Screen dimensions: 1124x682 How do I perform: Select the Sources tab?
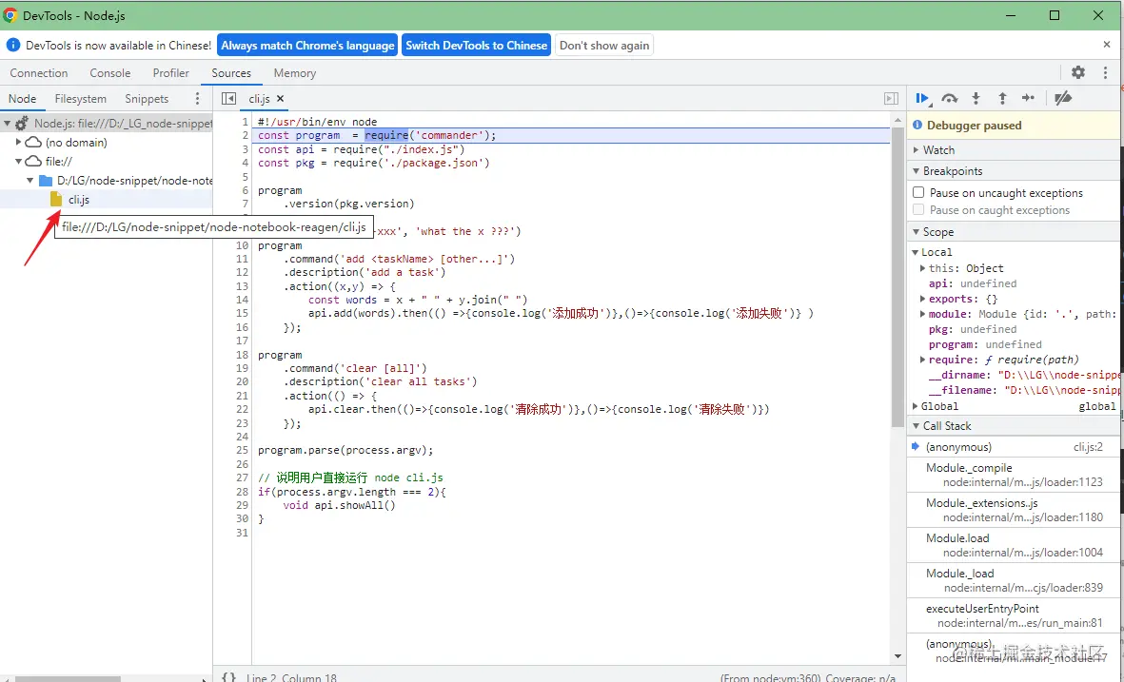pyautogui.click(x=231, y=73)
